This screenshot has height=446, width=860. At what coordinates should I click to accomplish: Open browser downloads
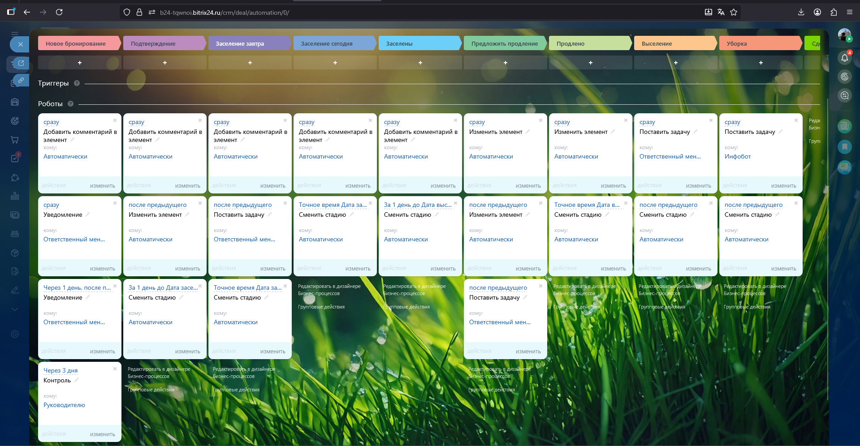coord(801,12)
